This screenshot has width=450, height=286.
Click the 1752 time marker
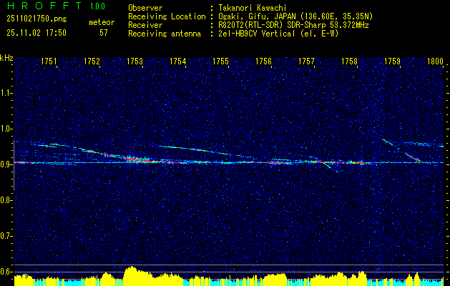click(92, 61)
